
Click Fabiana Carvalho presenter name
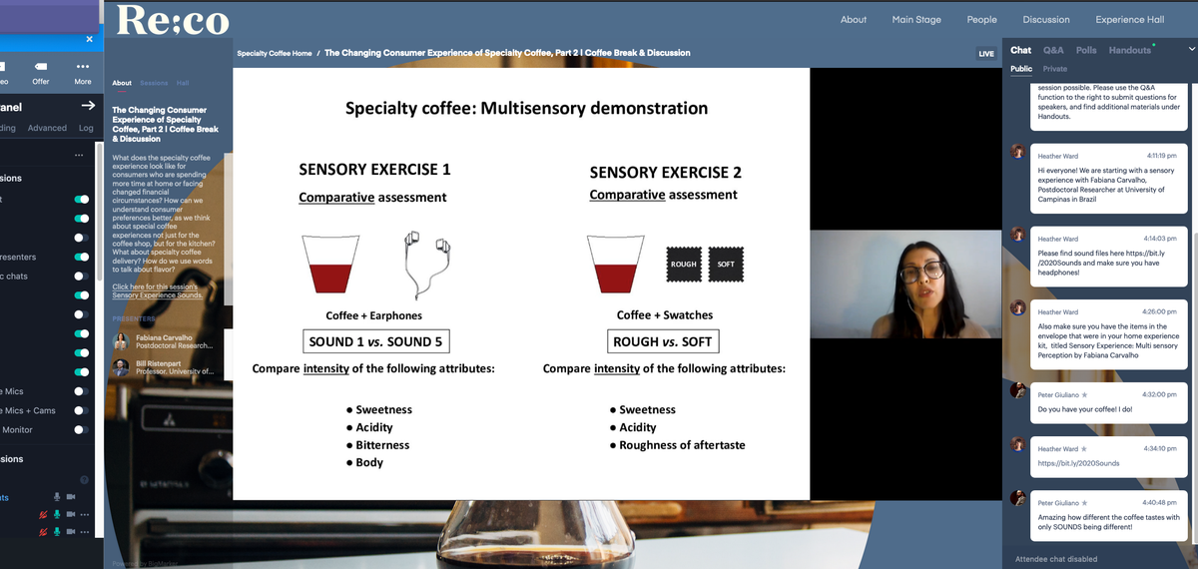click(164, 337)
